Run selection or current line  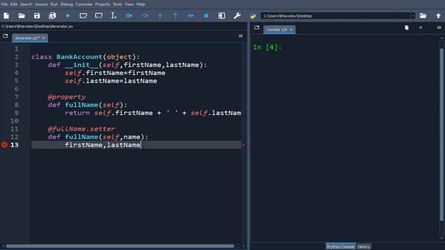click(114, 16)
